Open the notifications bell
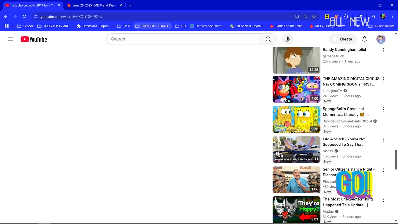Viewport: 398px width, 224px height. coord(364,39)
